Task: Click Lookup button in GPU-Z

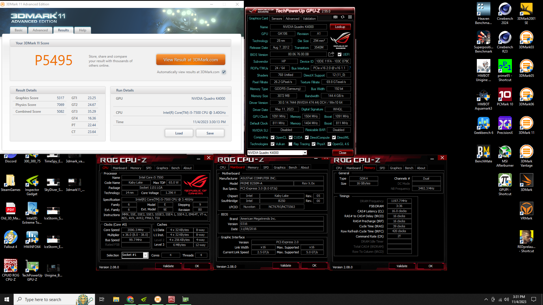Action: tap(340, 27)
